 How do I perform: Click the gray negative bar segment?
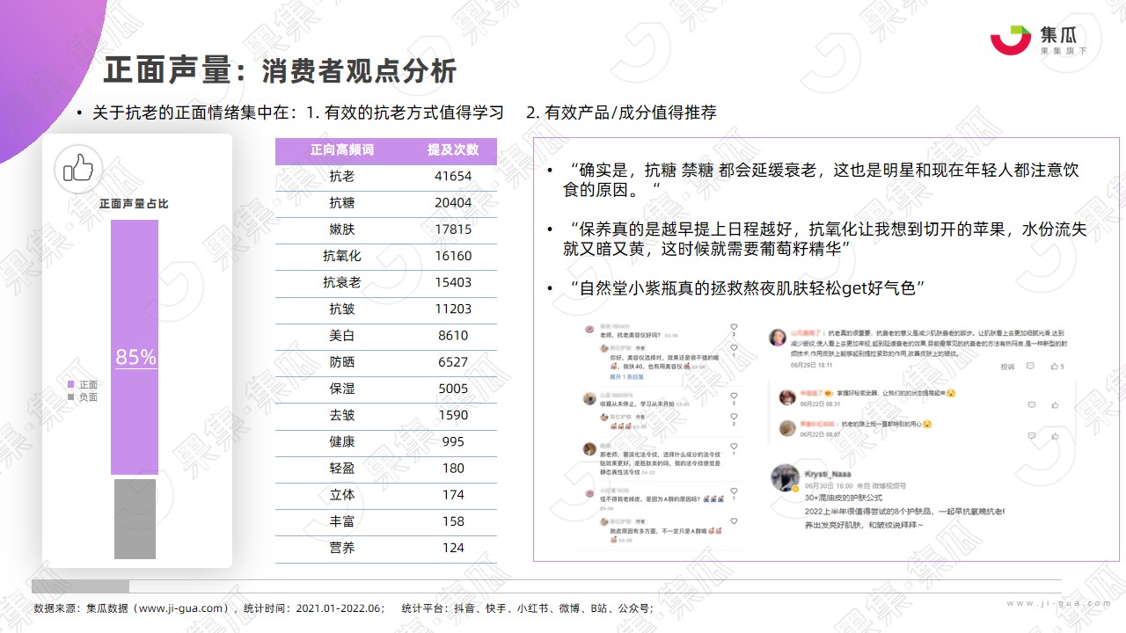click(x=135, y=519)
